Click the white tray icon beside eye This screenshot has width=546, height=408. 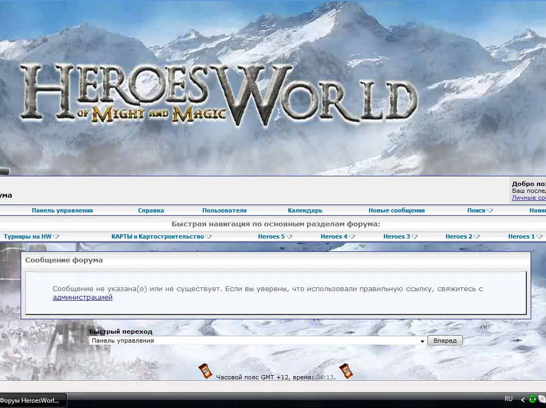point(542,399)
